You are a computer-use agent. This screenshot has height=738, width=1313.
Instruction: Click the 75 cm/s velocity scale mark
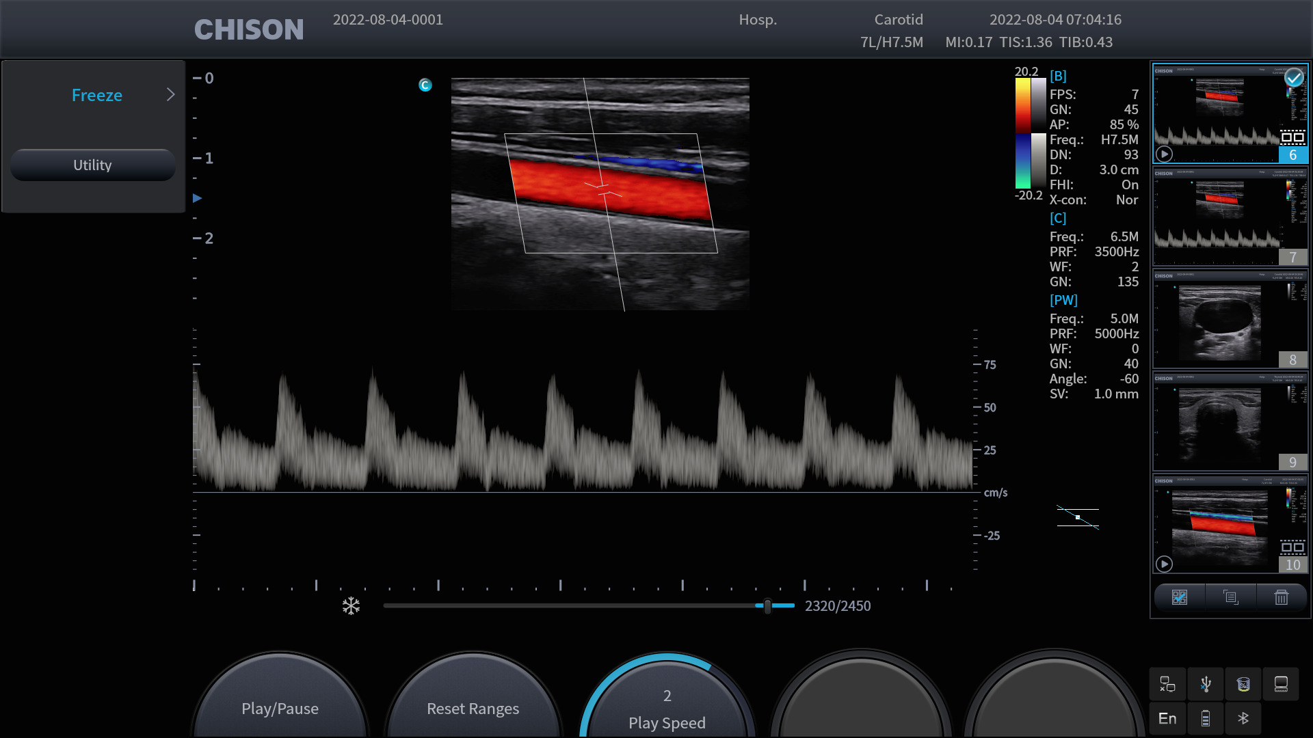coord(990,365)
